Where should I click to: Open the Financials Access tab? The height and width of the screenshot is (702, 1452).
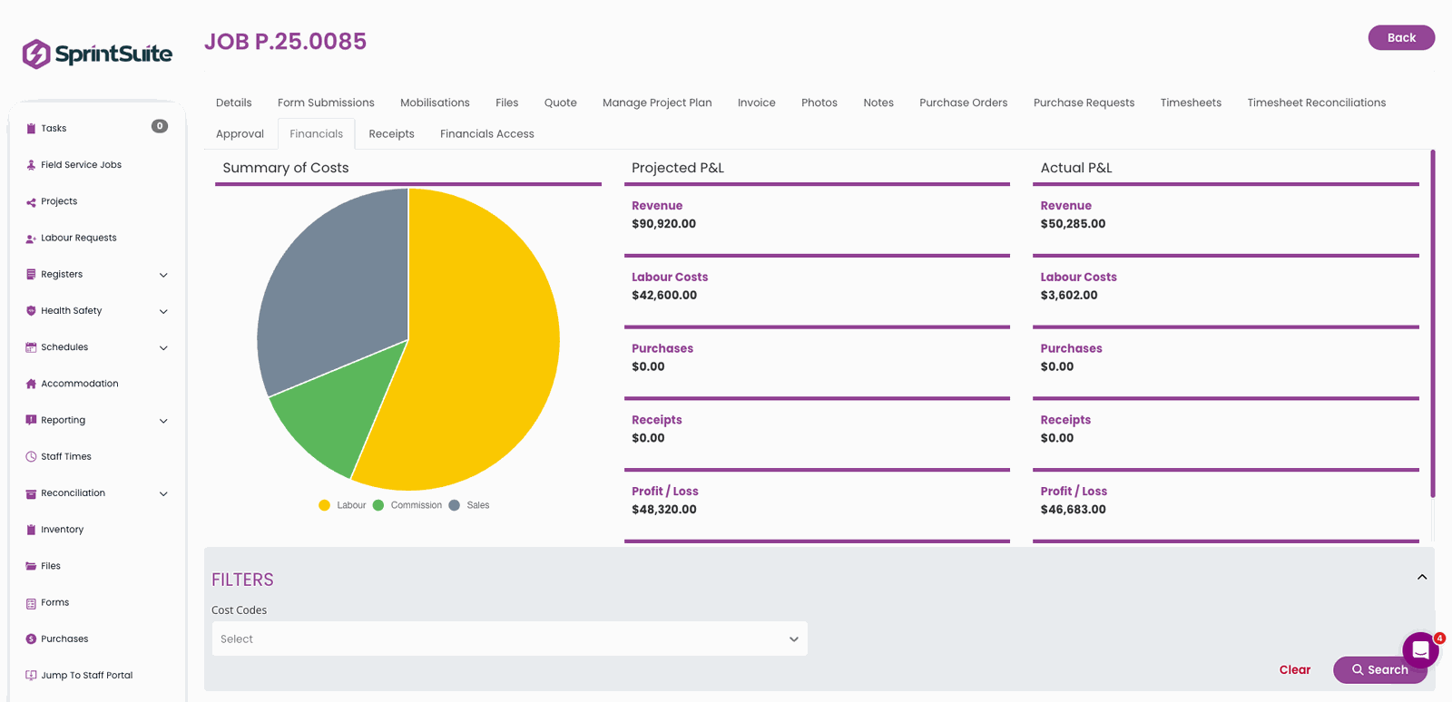[487, 133]
